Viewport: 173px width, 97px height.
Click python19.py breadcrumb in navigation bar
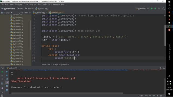pos(42,9)
